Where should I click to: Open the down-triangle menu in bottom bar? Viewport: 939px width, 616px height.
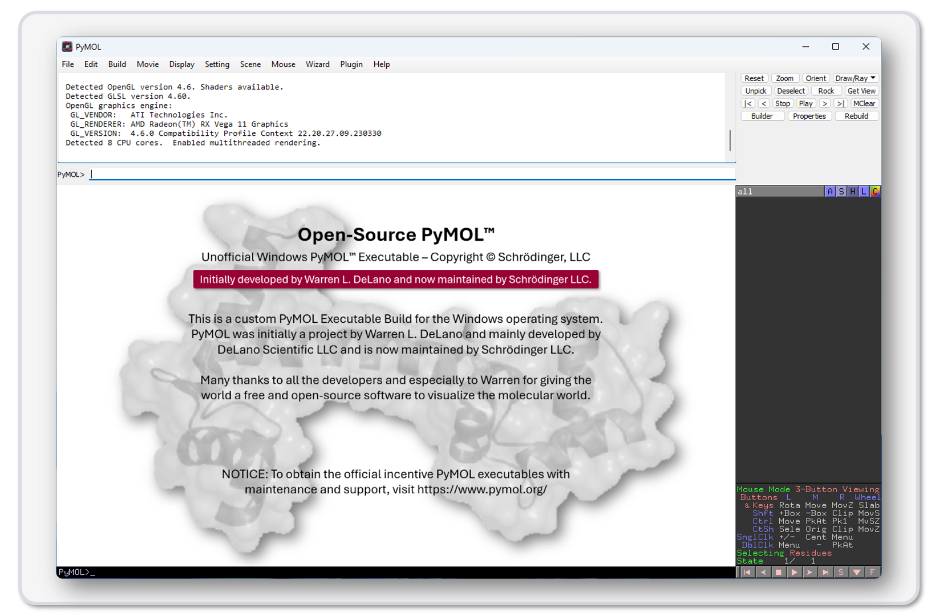856,572
